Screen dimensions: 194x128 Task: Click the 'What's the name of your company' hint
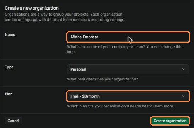click(125, 49)
